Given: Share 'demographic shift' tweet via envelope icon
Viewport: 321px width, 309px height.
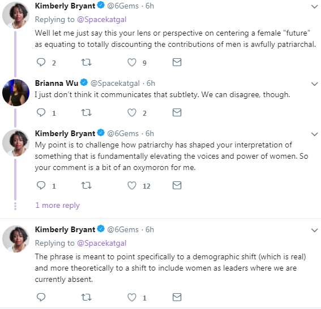Looking at the screenshot, I should coord(177,297).
